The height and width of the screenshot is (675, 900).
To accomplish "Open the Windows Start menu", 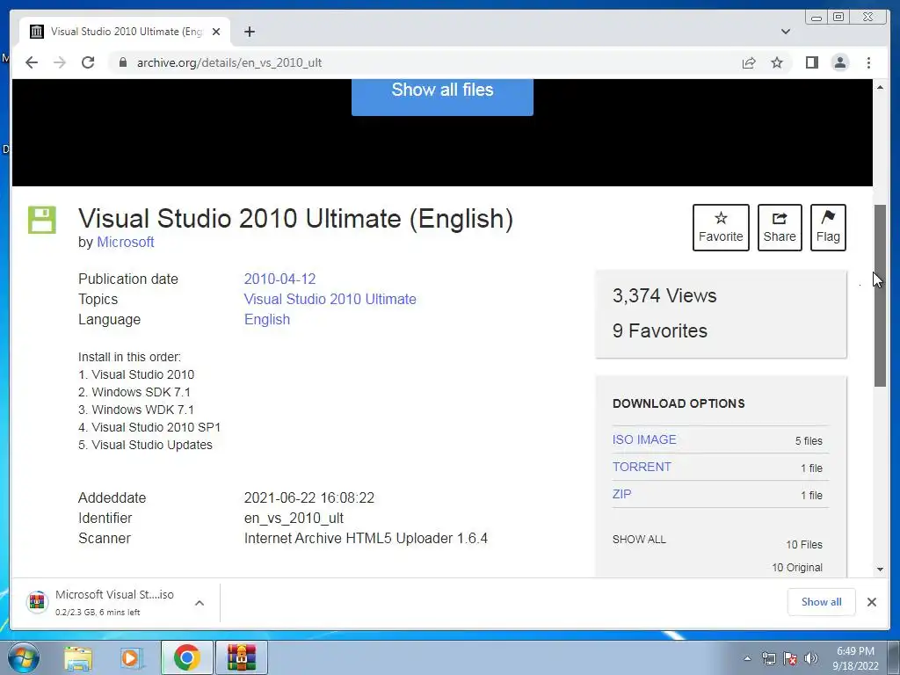I will pos(24,657).
